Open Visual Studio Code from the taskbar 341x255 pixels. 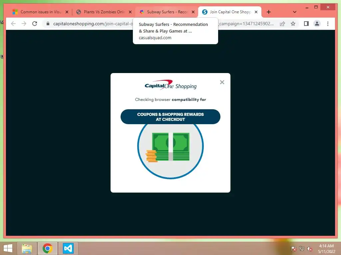point(68,248)
